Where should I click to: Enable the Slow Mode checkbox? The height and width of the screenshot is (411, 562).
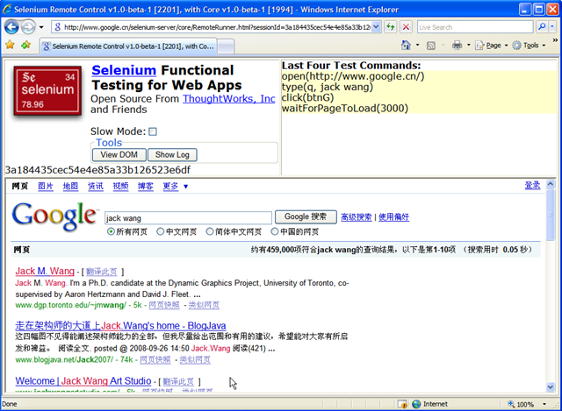tap(153, 131)
